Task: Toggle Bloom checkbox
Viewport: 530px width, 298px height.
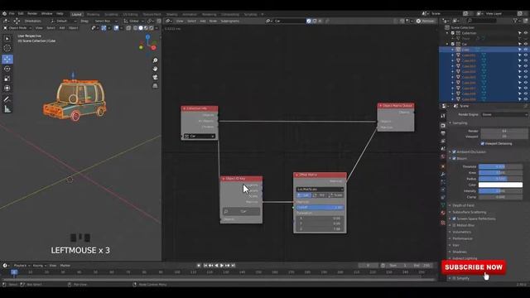Action: click(x=455, y=158)
